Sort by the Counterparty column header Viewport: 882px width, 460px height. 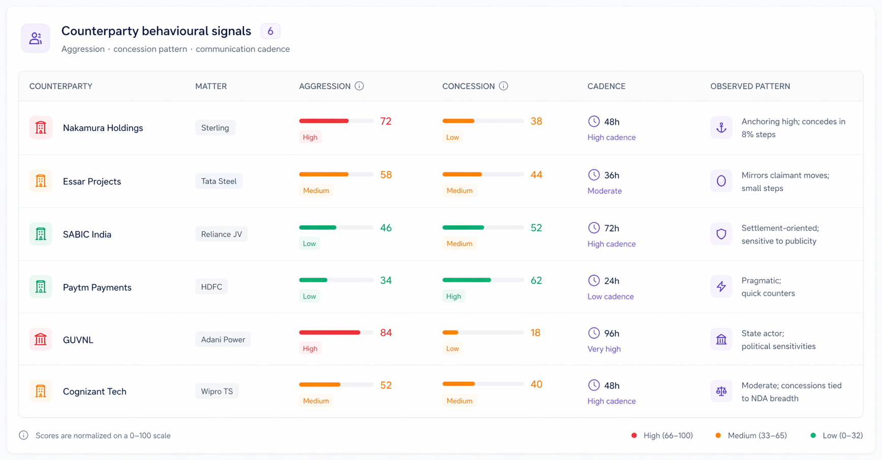click(x=61, y=86)
